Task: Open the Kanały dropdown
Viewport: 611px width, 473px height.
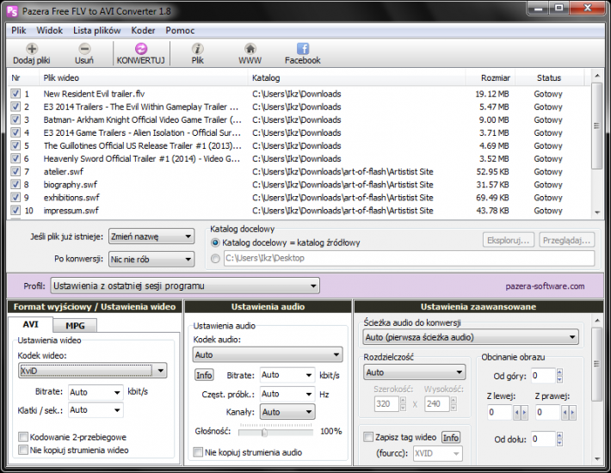Action: [287, 412]
